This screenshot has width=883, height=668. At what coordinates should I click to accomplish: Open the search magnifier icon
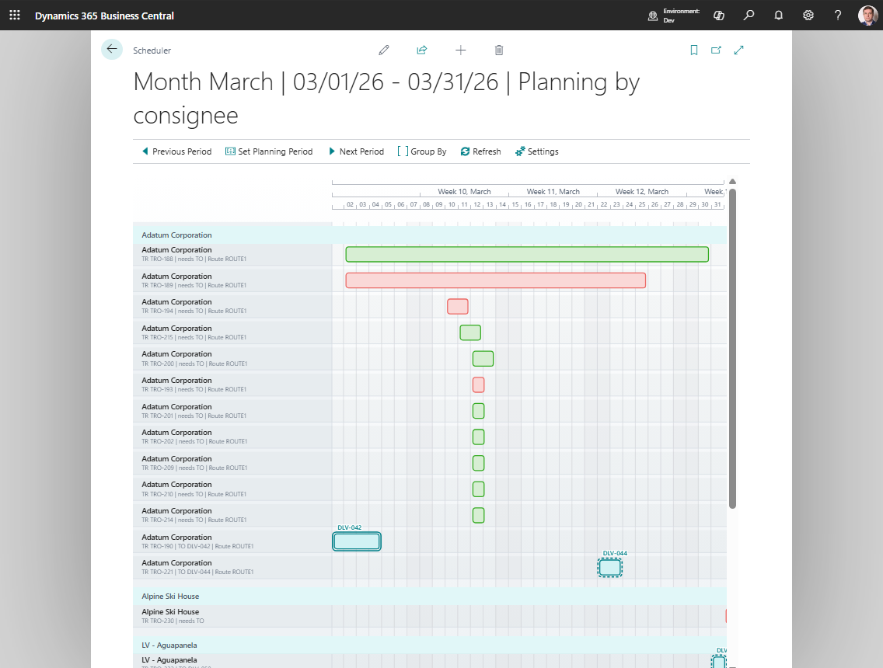tap(749, 16)
